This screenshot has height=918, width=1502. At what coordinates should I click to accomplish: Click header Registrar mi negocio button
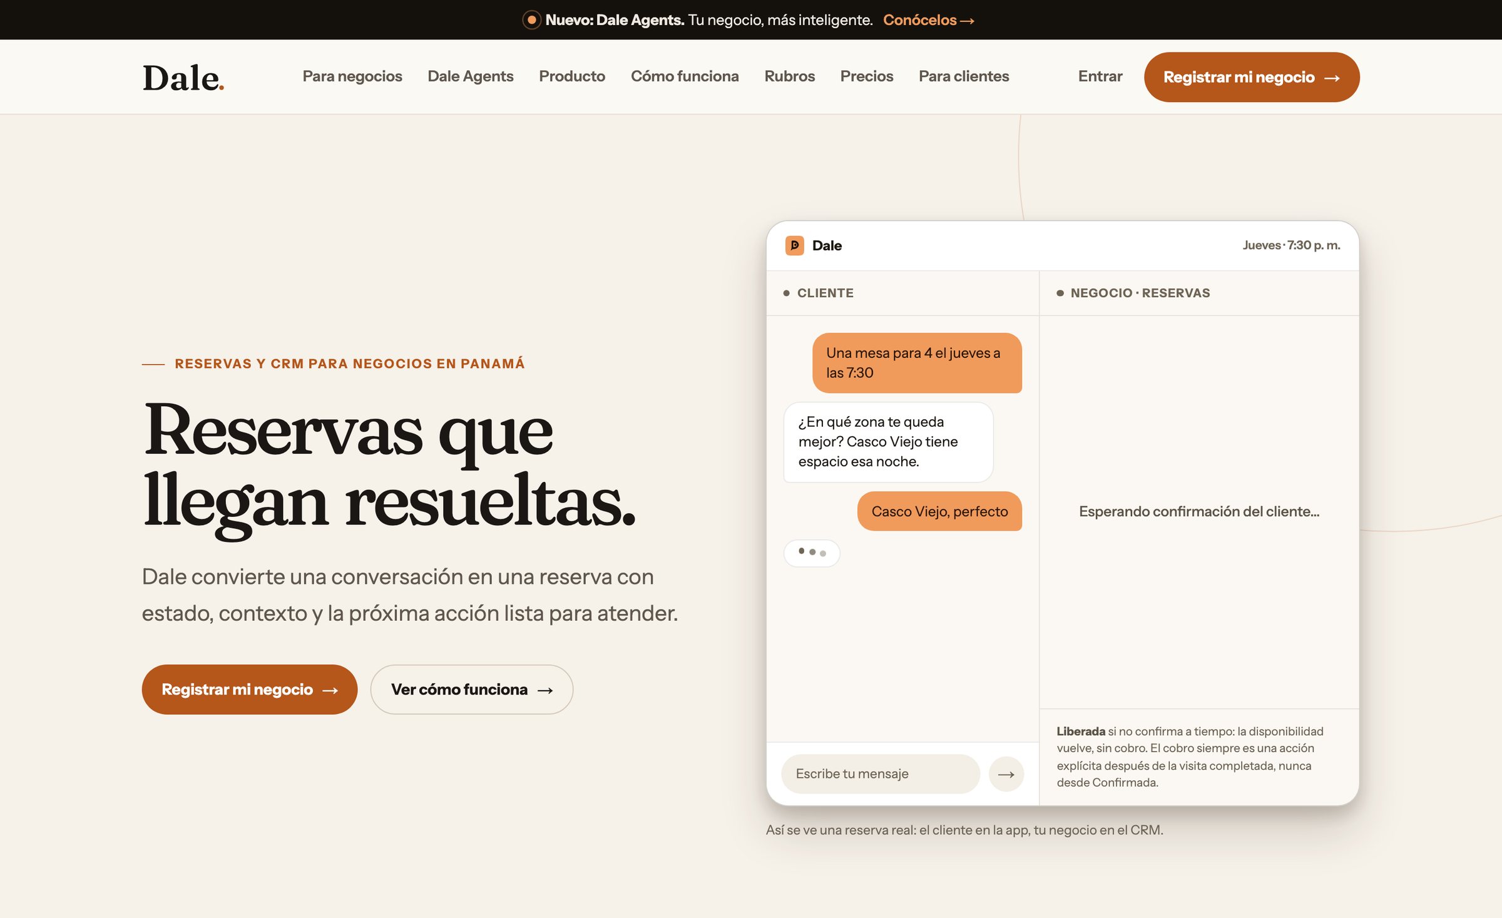1252,77
